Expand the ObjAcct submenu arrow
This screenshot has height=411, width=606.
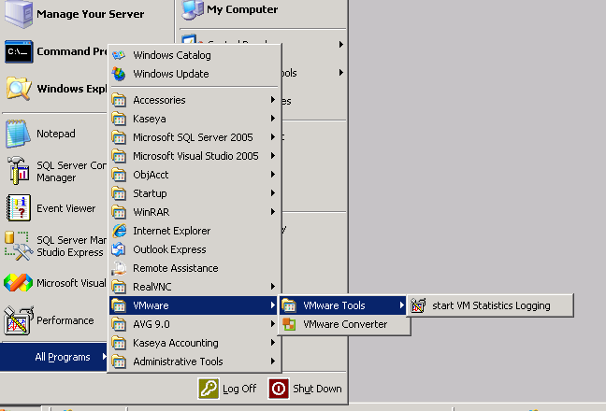[x=273, y=175]
